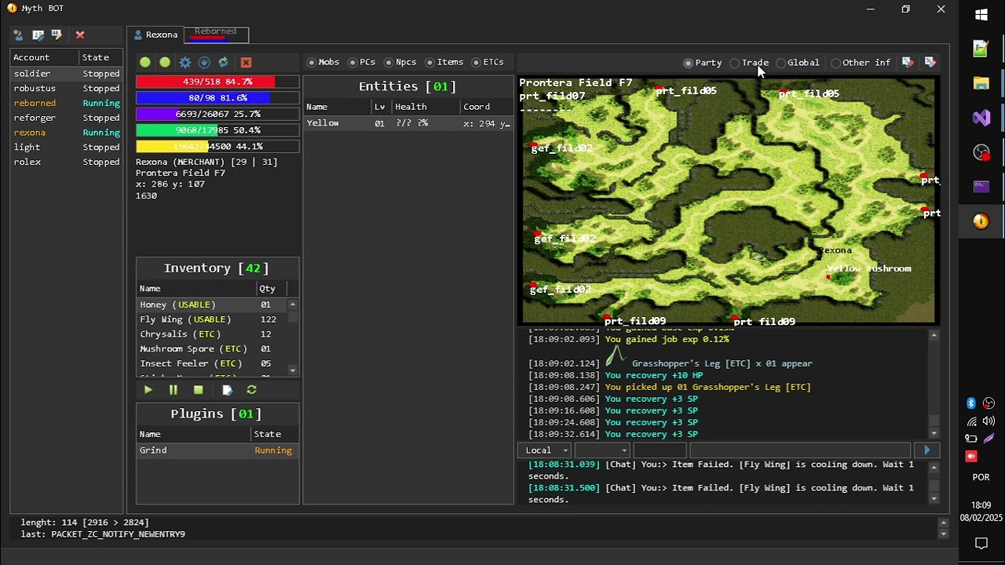The height and width of the screenshot is (565, 1005).
Task: Open OBS Studio in the taskbar
Action: coord(981,152)
